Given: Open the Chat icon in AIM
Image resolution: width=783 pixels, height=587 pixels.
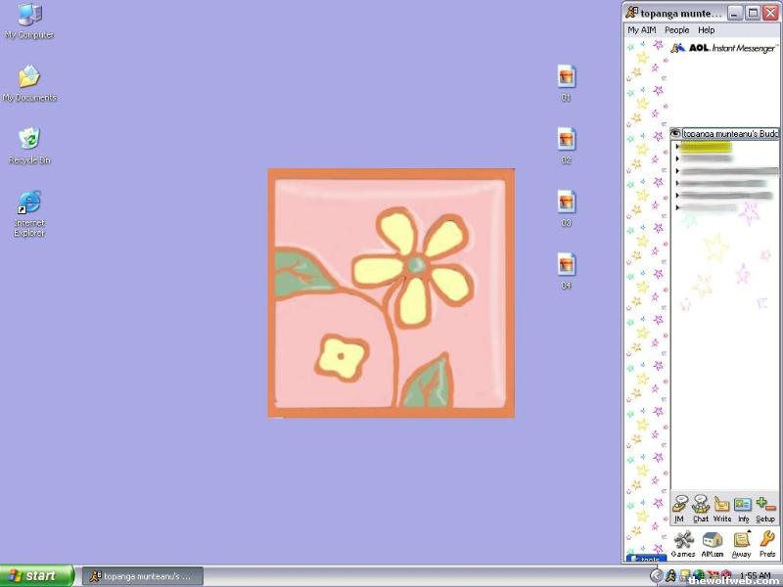Looking at the screenshot, I should (701, 507).
